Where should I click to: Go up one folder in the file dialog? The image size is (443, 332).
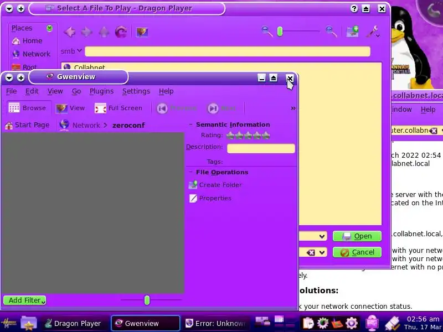(x=104, y=32)
